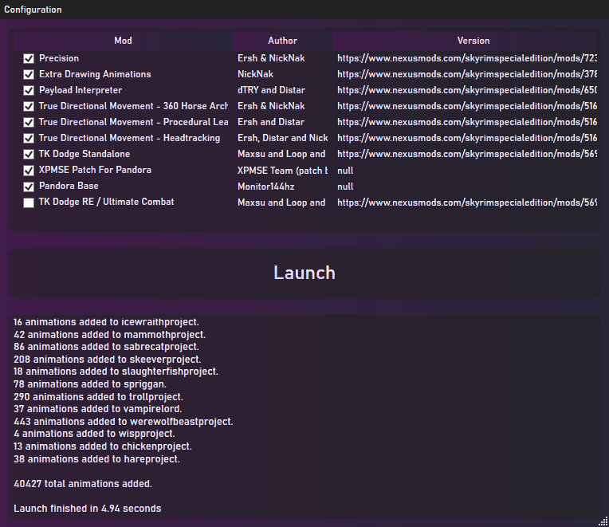The width and height of the screenshot is (609, 527).
Task: Click the TK Dodge Standalone nexusmods URL
Action: point(467,154)
